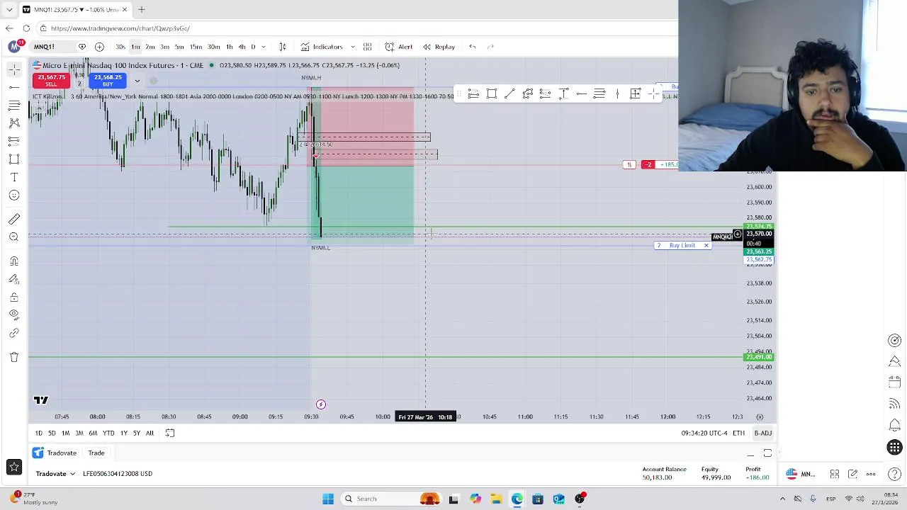The width and height of the screenshot is (907, 510).
Task: Toggle lock all drawings
Action: (14, 297)
